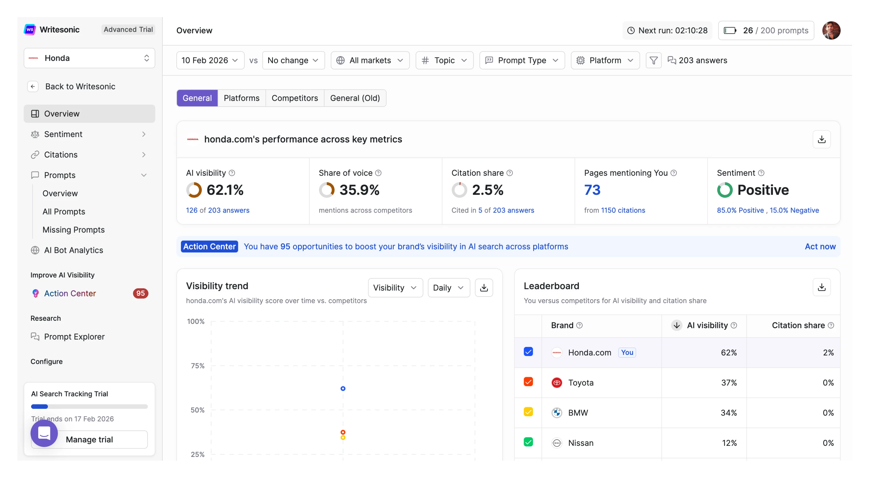Switch to the Platforms tab
Screen dimensions: 870x478
click(x=241, y=98)
